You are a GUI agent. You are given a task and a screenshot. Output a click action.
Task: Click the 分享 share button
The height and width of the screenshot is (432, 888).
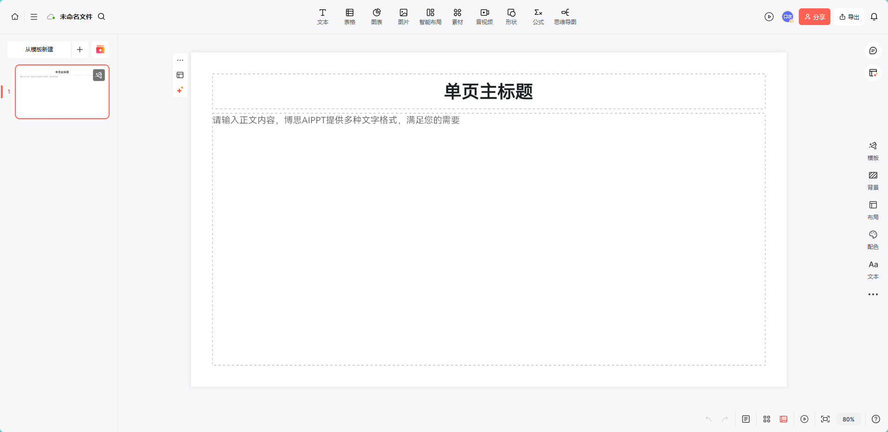pyautogui.click(x=814, y=17)
